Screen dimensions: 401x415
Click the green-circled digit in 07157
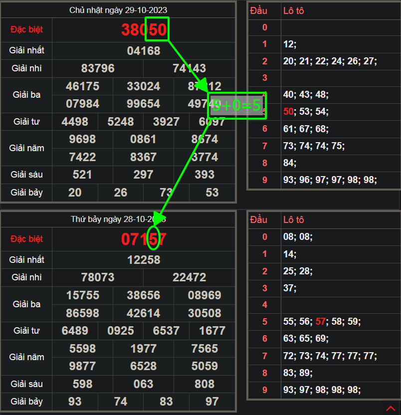tap(154, 239)
